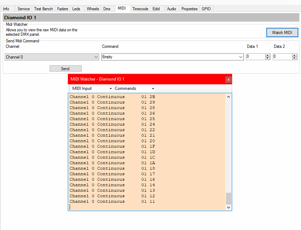
Task: Increase the Data 1 value with up arrow
Action: 267,55
